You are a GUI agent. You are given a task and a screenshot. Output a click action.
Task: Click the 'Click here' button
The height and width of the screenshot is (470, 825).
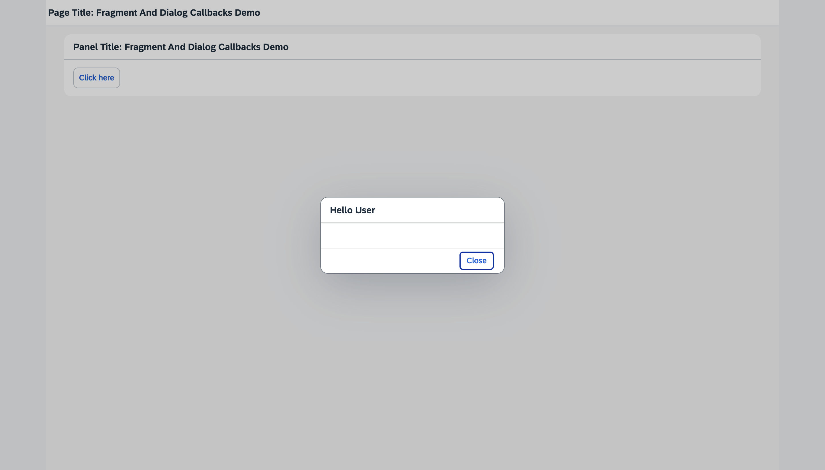click(96, 78)
